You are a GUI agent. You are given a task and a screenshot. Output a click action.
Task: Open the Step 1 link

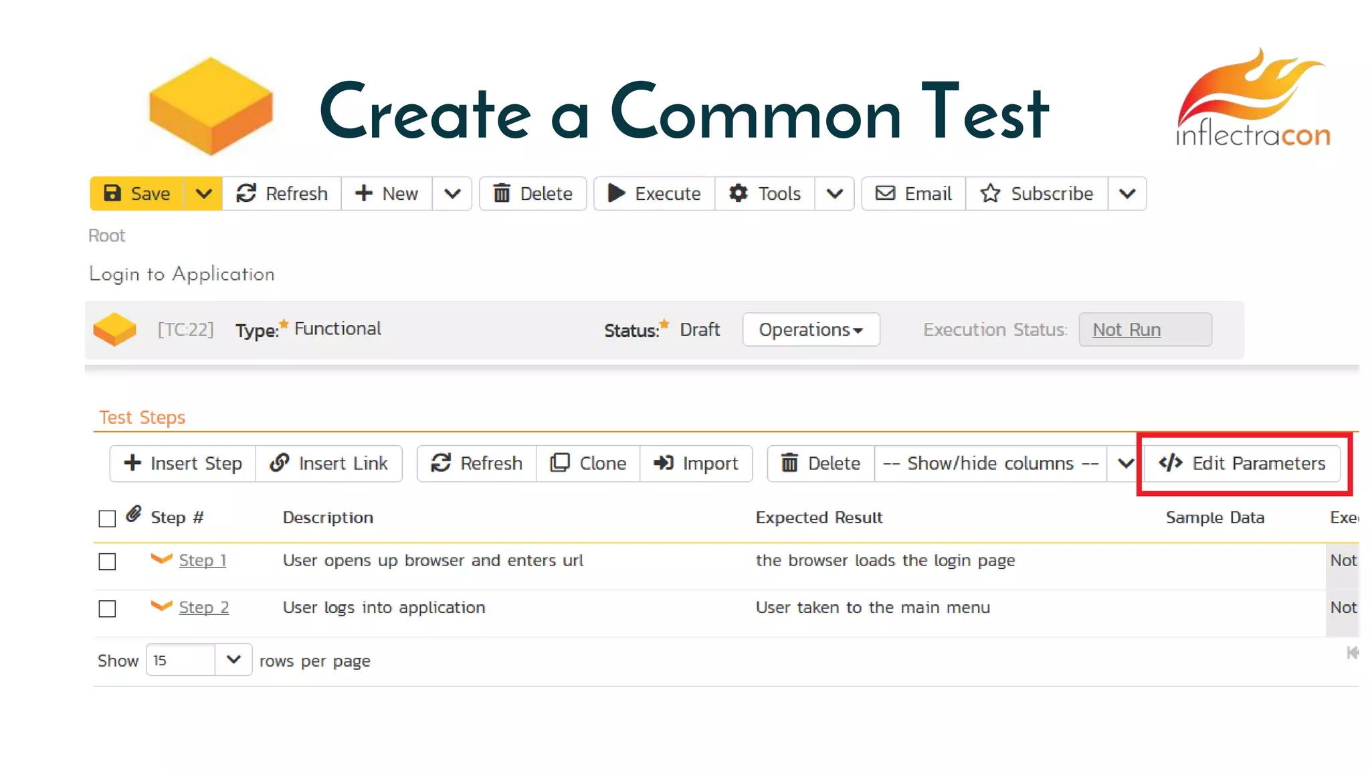(x=203, y=560)
